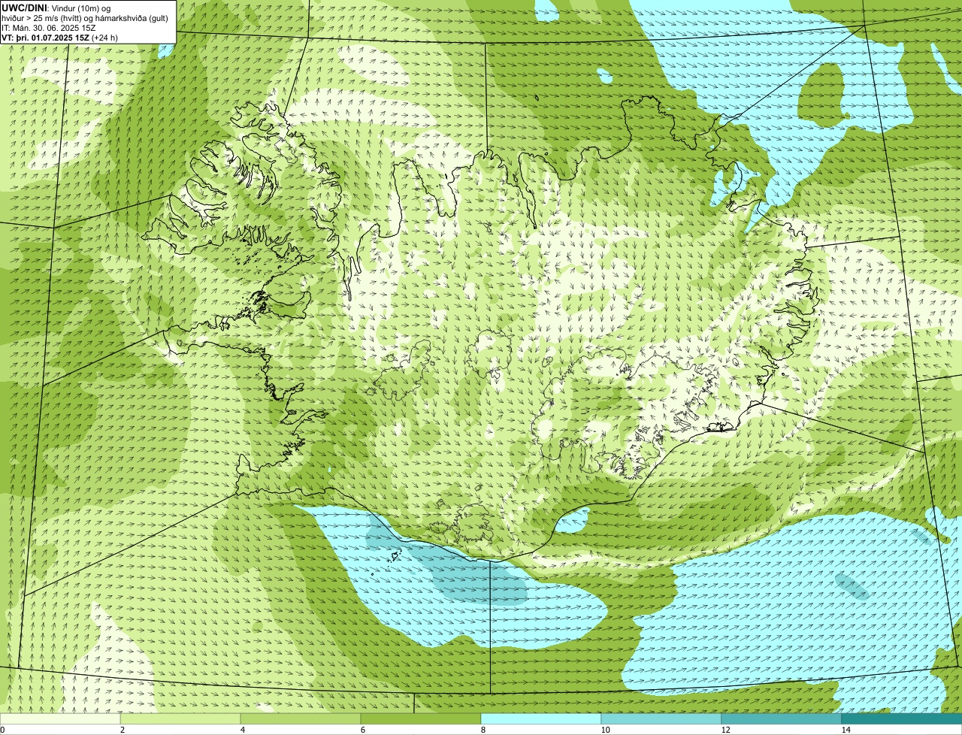Click the color scale label '0'
The height and width of the screenshot is (735, 962).
coord(2,730)
